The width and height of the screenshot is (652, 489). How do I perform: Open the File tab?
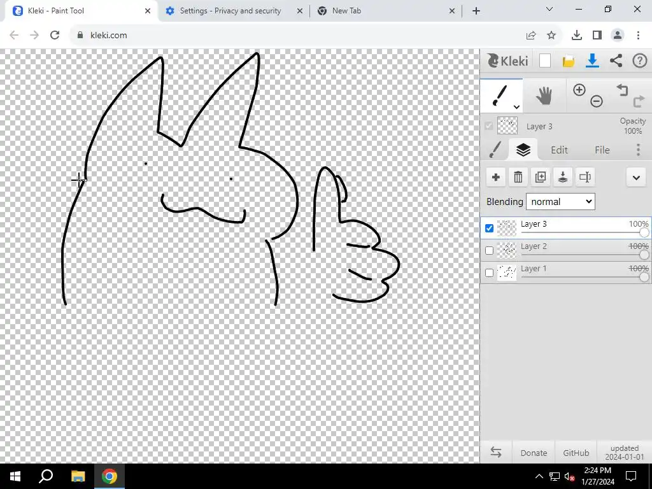pyautogui.click(x=602, y=150)
